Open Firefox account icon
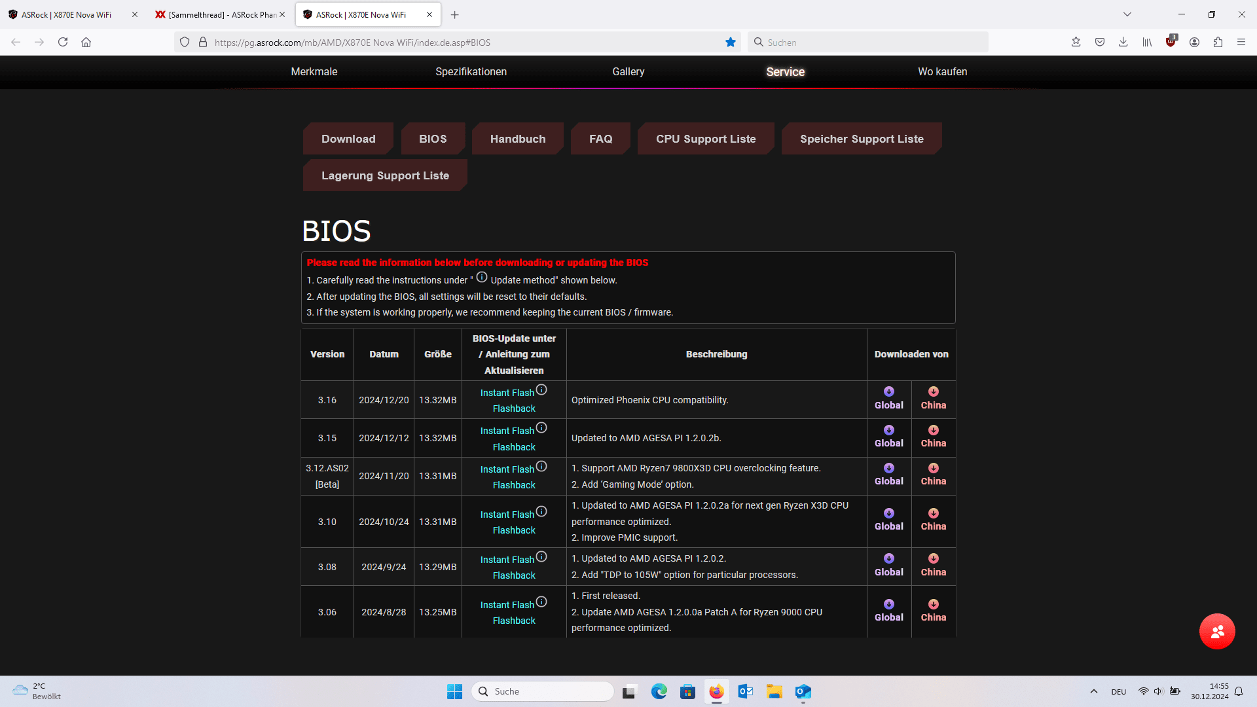 pyautogui.click(x=1194, y=43)
